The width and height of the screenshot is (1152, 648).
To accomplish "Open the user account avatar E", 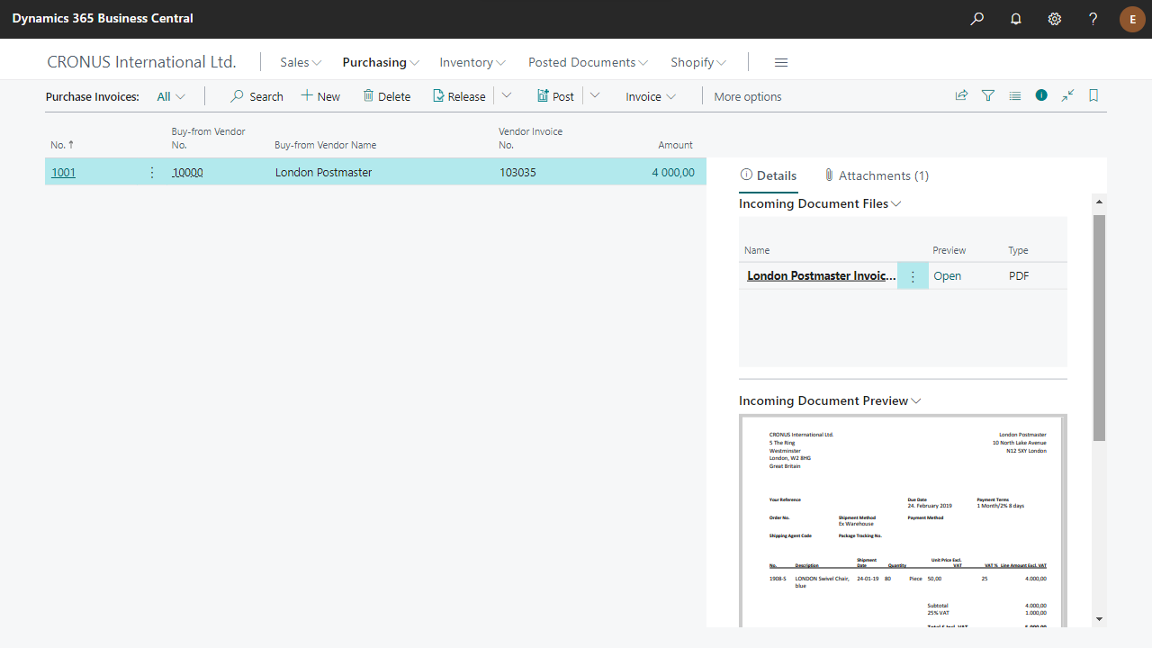I will [1132, 19].
